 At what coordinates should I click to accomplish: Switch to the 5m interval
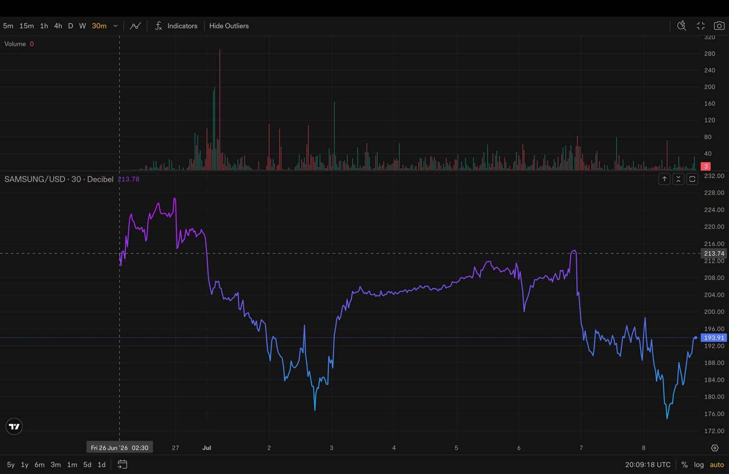8,26
